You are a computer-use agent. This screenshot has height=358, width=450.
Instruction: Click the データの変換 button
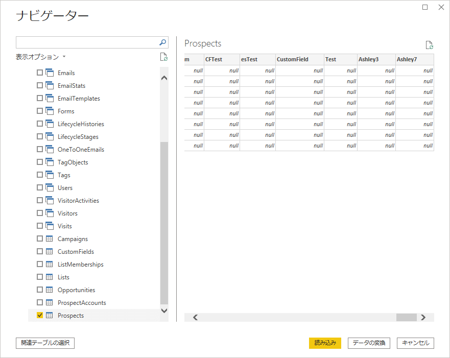tap(369, 343)
